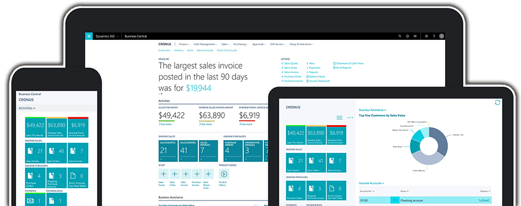Open Purch. Invoices Due Next Week tile on tablet
The image size is (521, 206).
tap(336, 190)
